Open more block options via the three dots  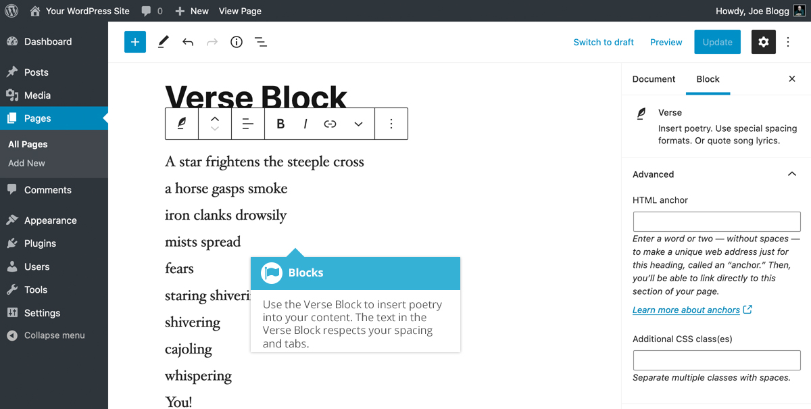(391, 124)
